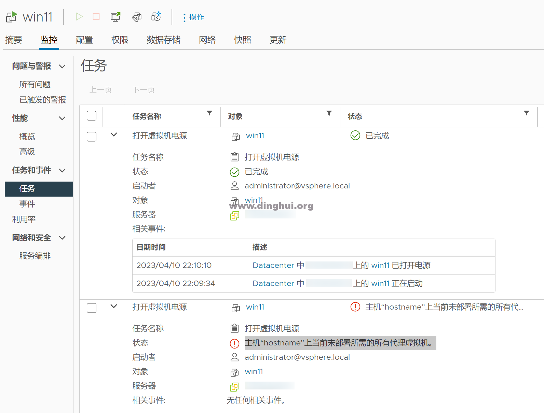The image size is (544, 413).
Task: Filter the 状态 column
Action: coord(527,113)
